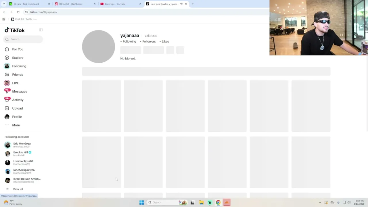Image resolution: width=368 pixels, height=207 pixels.
Task: Click the TikTok sidebar Search field
Action: [x=23, y=39]
